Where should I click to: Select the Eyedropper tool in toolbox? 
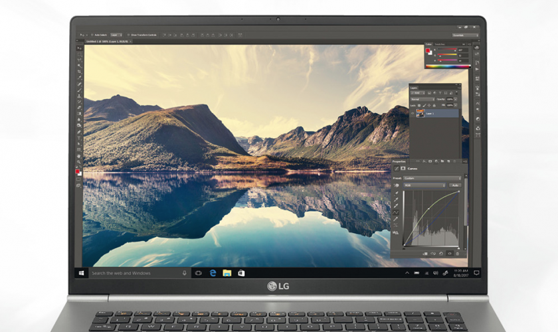coord(79,78)
